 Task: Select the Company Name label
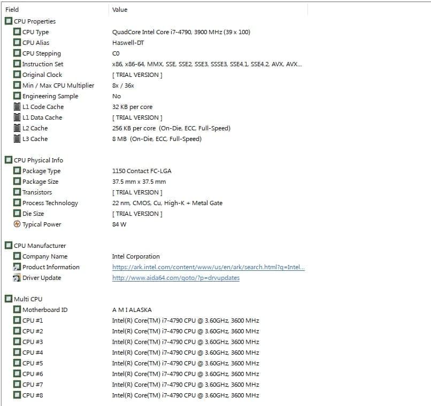(45, 256)
